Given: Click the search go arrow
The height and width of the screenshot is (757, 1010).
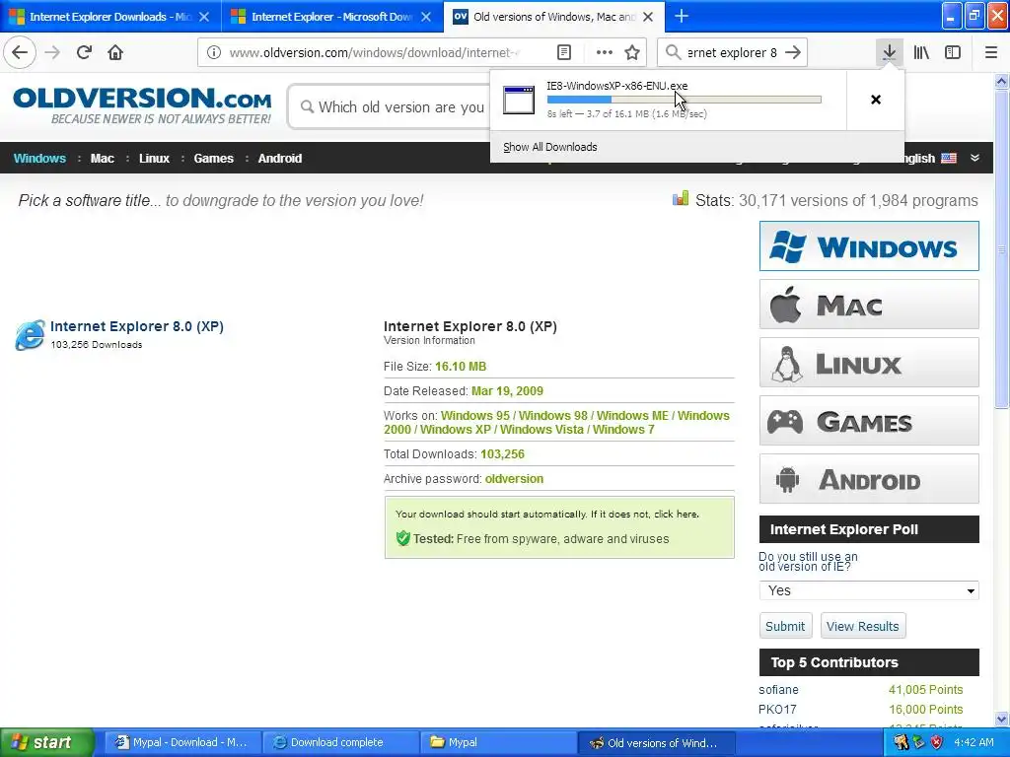Looking at the screenshot, I should tap(794, 52).
